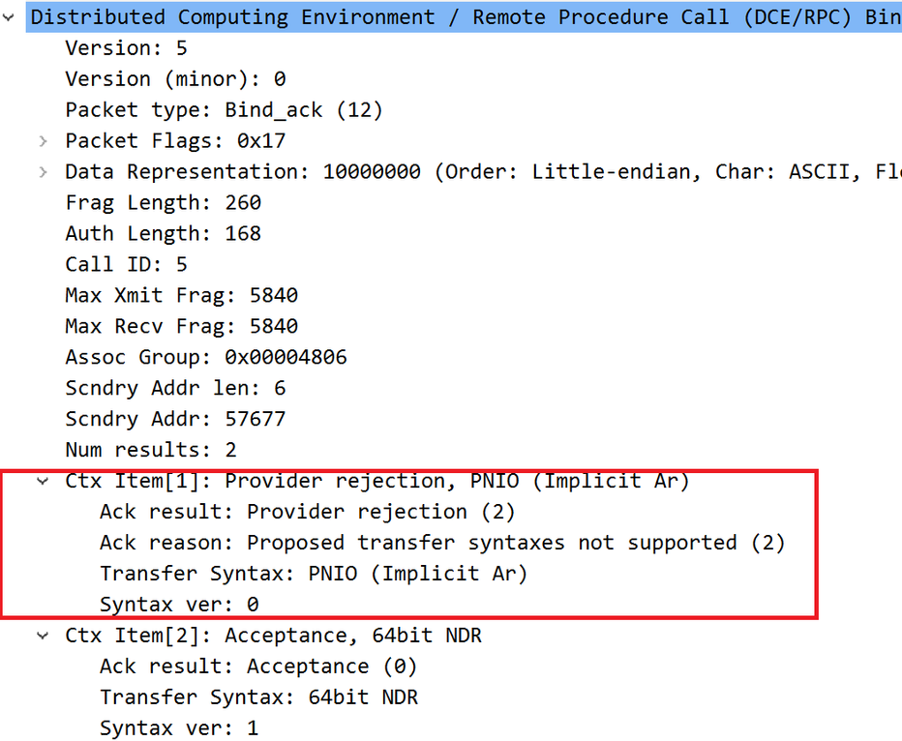This screenshot has height=741, width=902.
Task: Click the Assoc Group 0x00004806 row
Action: click(205, 358)
